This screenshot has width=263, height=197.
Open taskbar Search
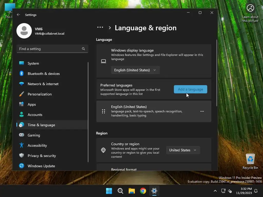click(x=120, y=191)
